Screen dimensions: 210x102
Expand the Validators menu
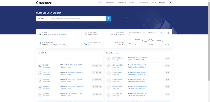coord(122,3)
